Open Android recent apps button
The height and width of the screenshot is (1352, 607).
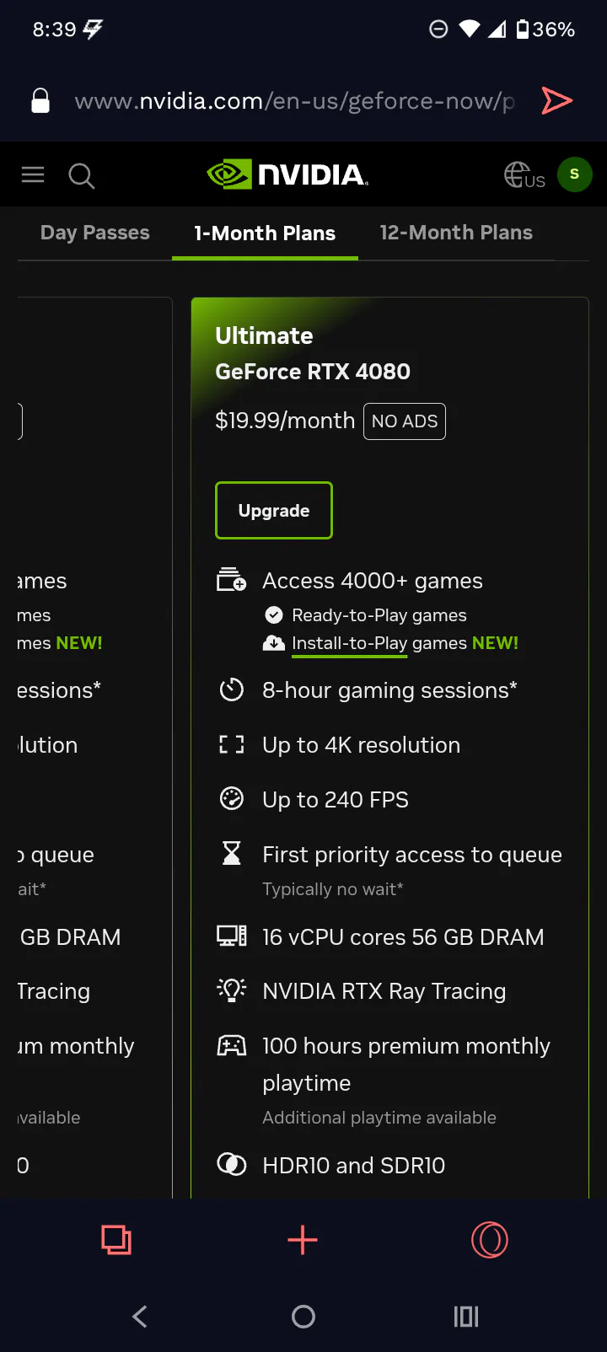(466, 1317)
